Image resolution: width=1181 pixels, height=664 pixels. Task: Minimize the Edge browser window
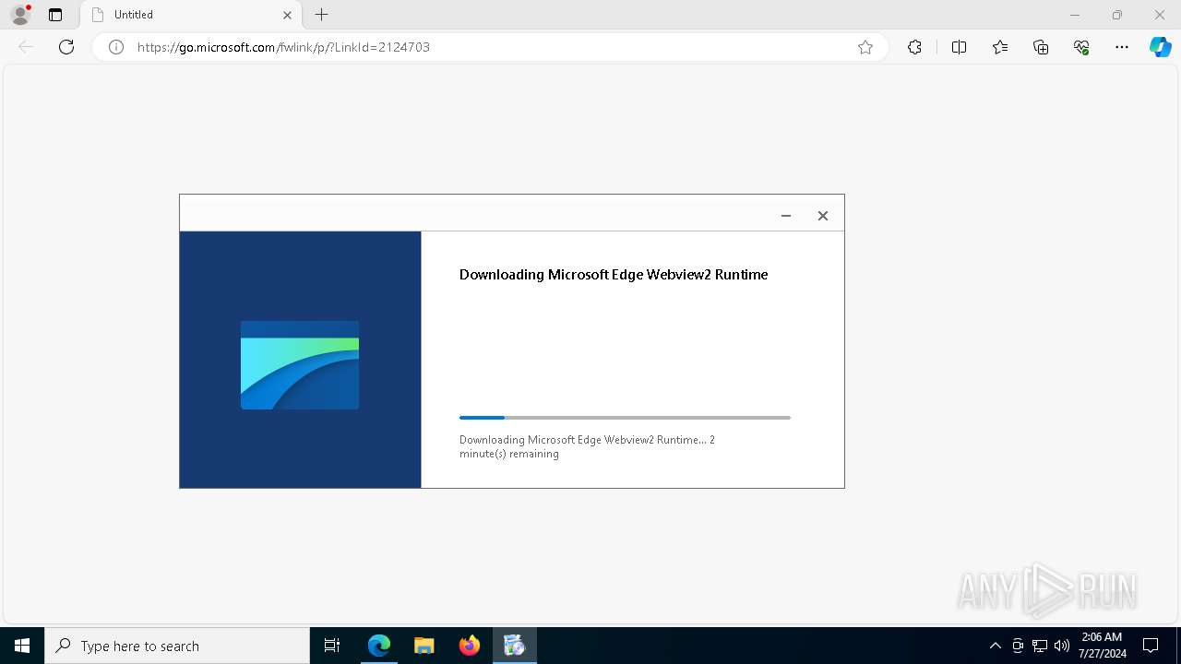pos(1075,15)
